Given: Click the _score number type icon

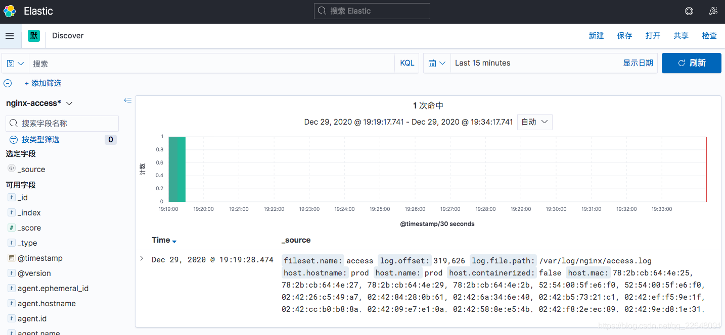Looking at the screenshot, I should pyautogui.click(x=11, y=228).
